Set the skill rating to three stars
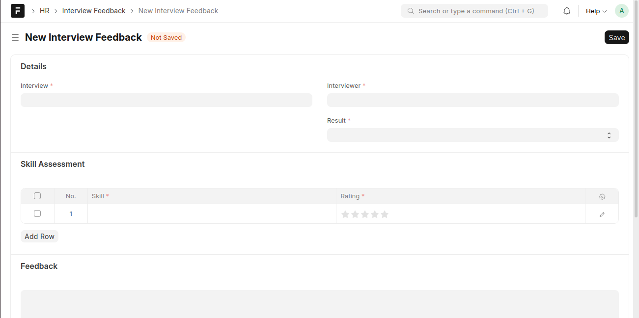 pos(365,214)
